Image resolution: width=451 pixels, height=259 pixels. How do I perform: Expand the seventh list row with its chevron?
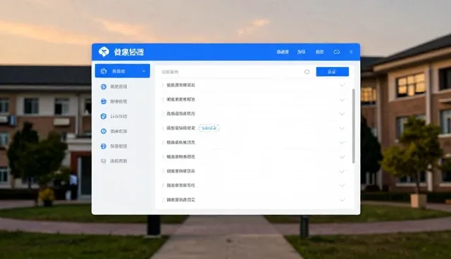tap(342, 171)
